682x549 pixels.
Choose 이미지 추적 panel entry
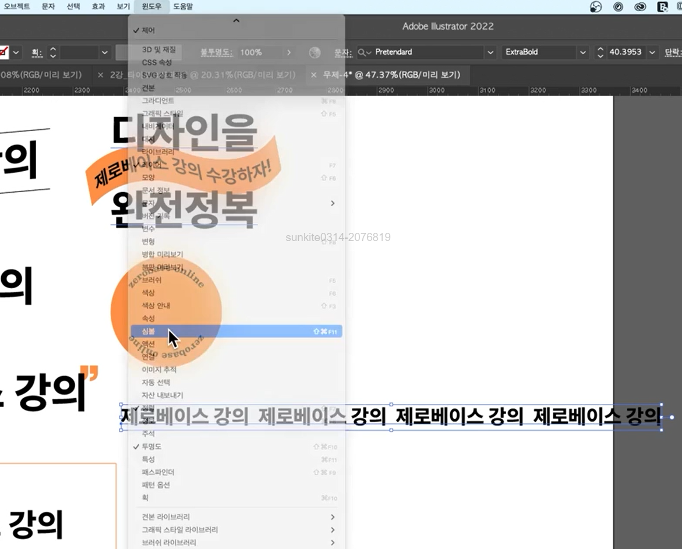pyautogui.click(x=236, y=370)
